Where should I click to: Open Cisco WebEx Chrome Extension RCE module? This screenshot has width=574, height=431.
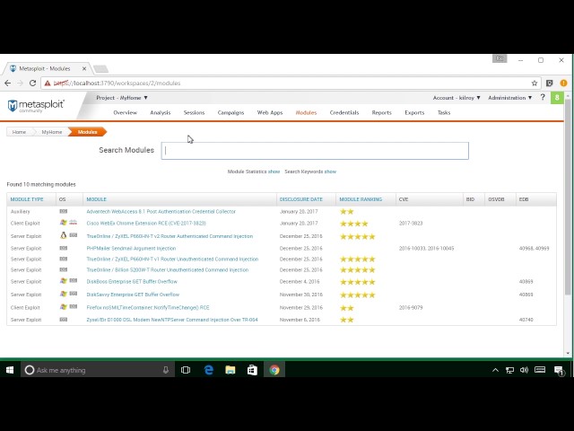pyautogui.click(x=146, y=224)
